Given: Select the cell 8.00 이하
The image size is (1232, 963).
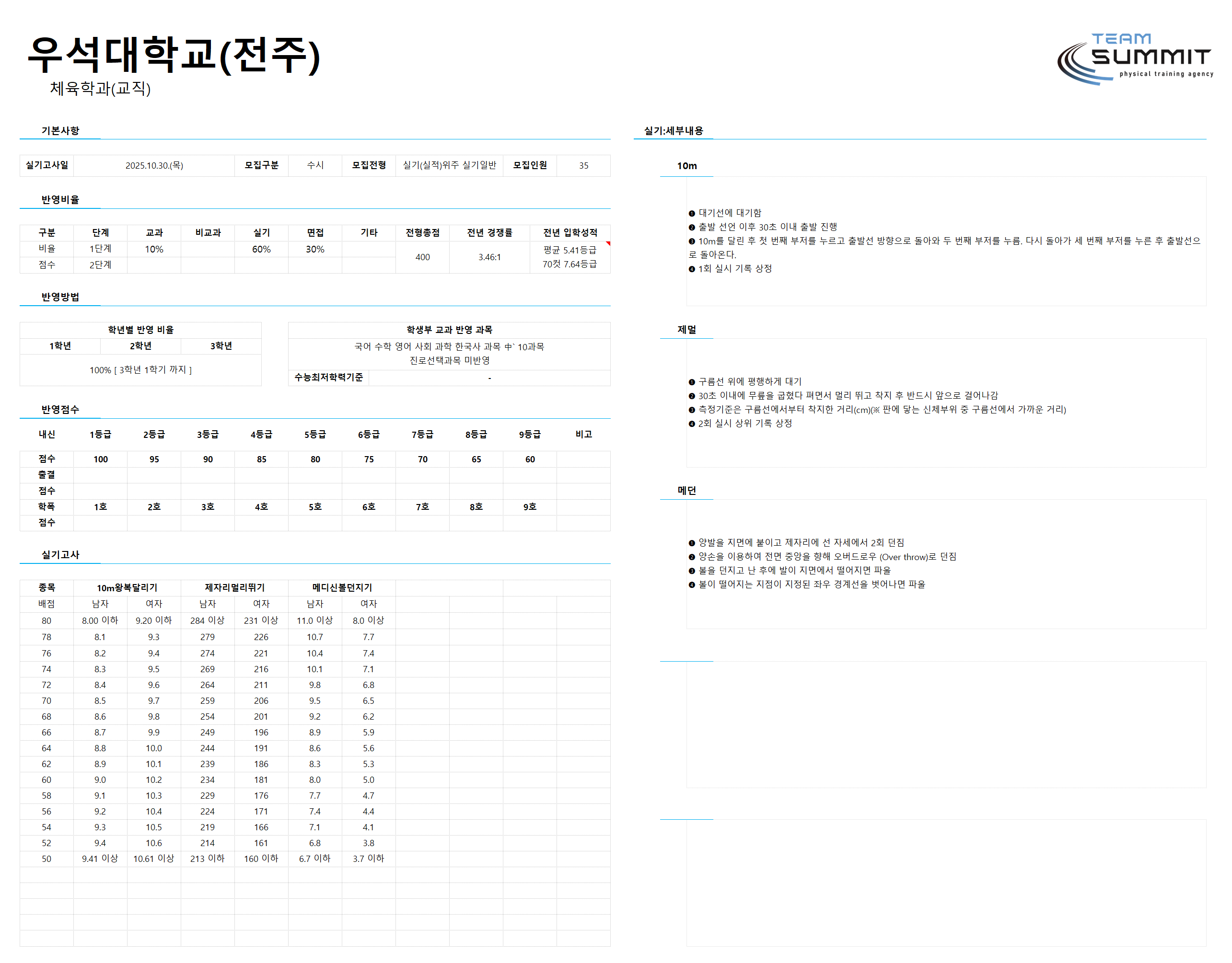Looking at the screenshot, I should click(x=100, y=620).
